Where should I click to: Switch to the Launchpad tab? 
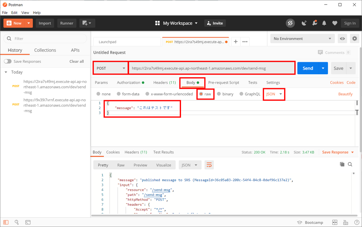[x=127, y=42]
